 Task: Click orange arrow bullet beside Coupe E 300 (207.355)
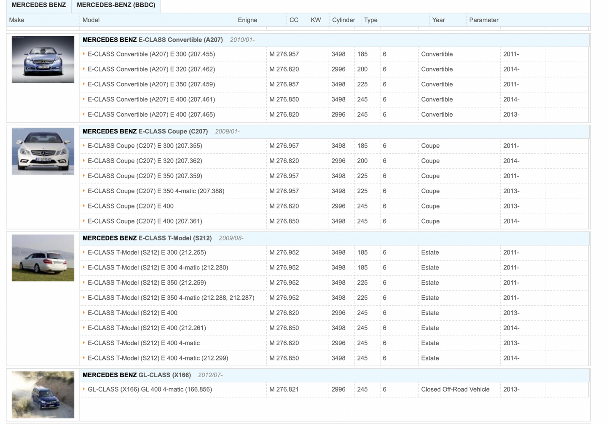(x=84, y=145)
